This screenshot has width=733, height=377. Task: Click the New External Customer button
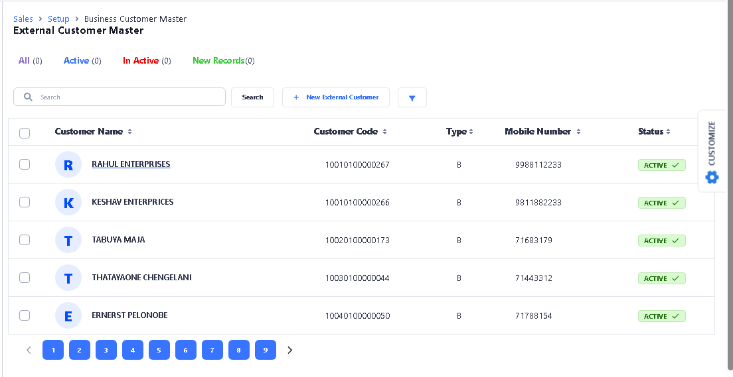pos(336,97)
